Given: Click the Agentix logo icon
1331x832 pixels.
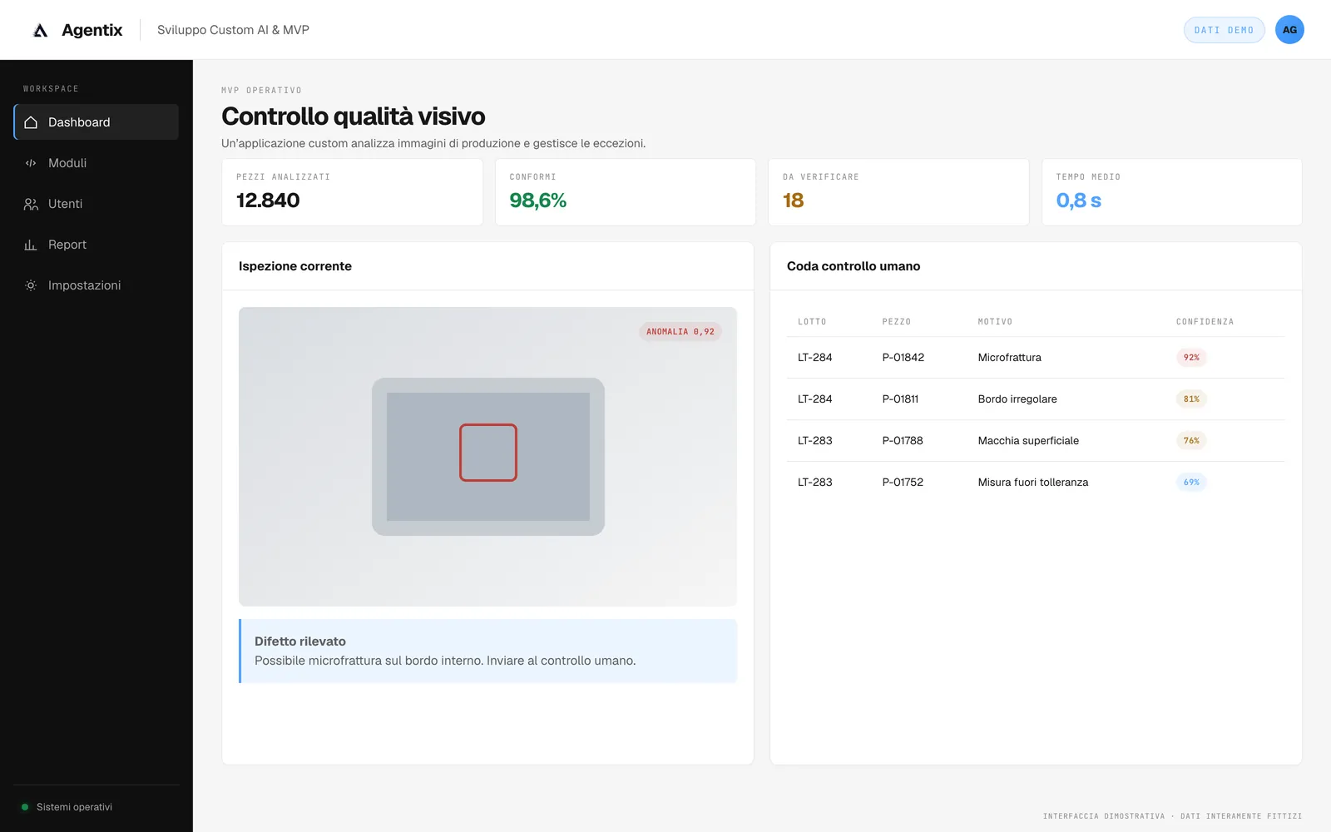Looking at the screenshot, I should (x=40, y=31).
